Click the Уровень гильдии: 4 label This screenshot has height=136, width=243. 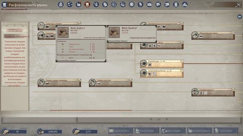(17, 36)
